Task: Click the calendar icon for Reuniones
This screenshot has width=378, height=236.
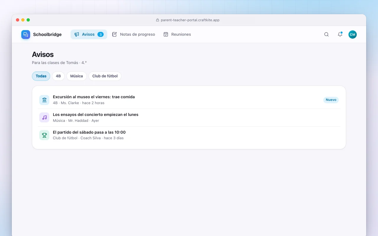Action: tap(166, 35)
